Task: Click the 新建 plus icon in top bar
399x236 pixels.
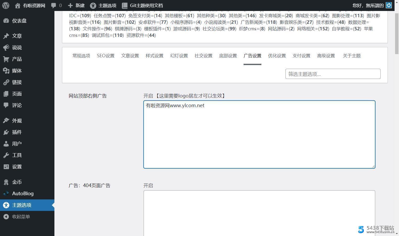Action: click(x=70, y=5)
